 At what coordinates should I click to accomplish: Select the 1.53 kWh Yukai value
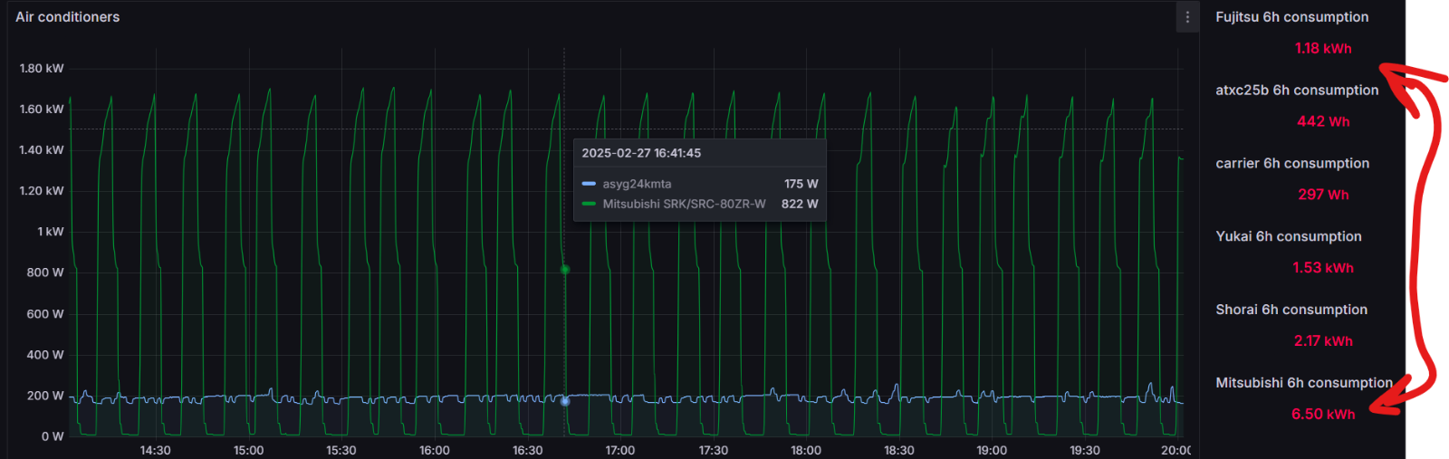pyautogui.click(x=1322, y=268)
